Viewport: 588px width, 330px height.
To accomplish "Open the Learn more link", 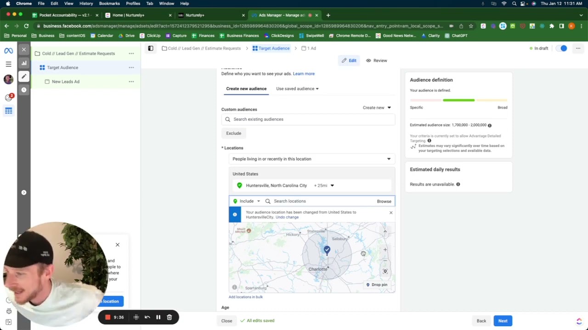I will 304,73.
